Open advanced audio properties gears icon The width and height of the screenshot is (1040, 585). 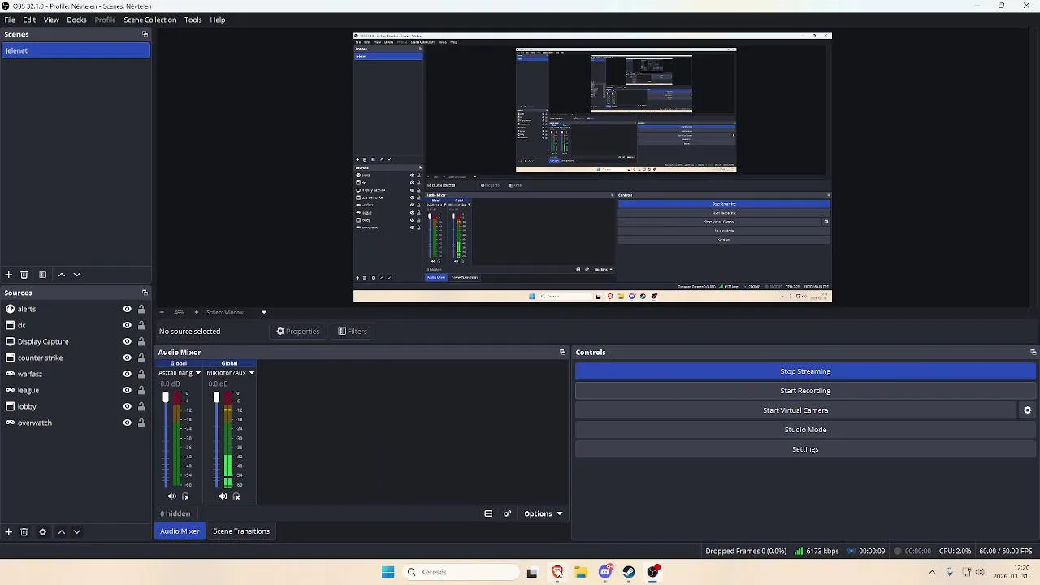tap(508, 513)
